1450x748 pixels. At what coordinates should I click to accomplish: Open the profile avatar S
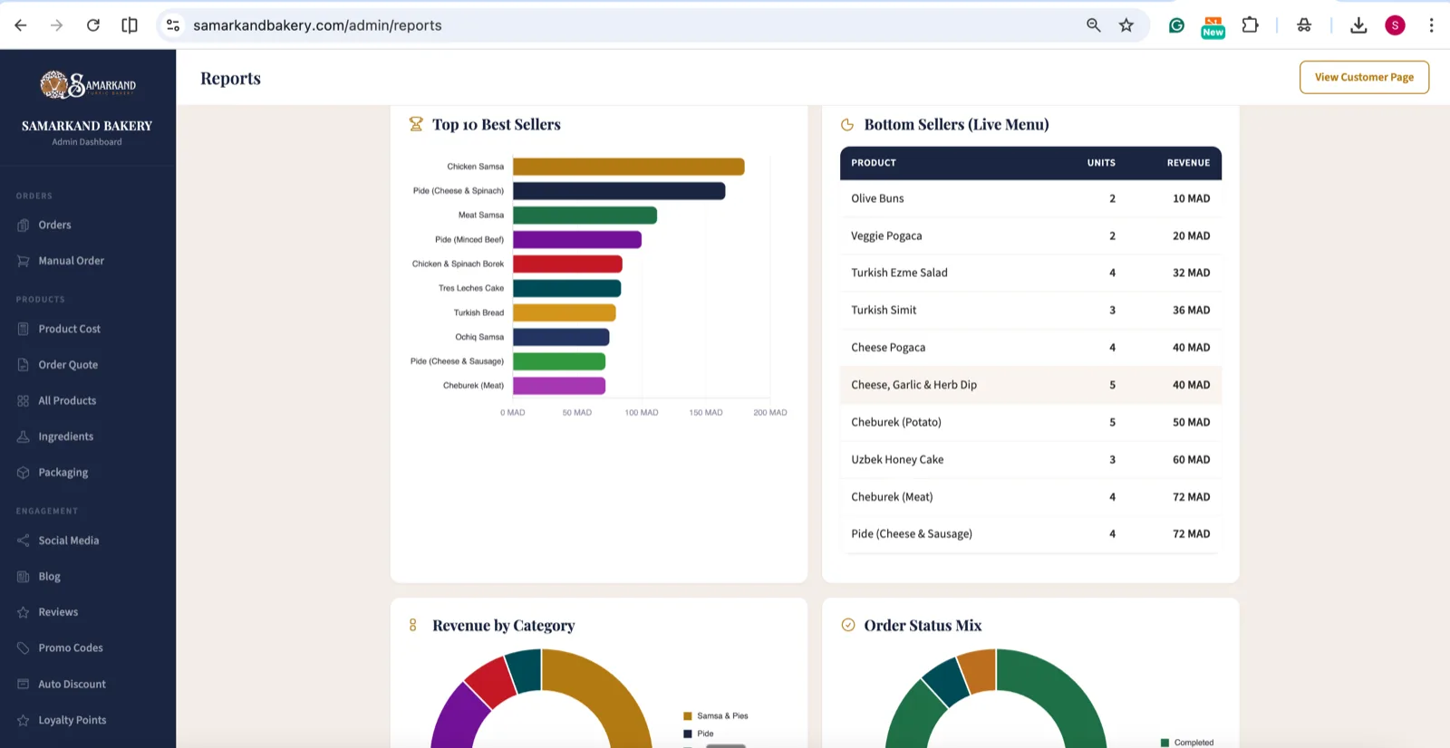[x=1395, y=25]
